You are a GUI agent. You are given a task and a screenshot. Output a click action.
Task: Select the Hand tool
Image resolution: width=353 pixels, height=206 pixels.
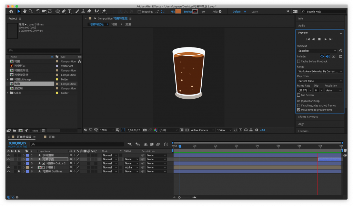pyautogui.click(x=25, y=11)
